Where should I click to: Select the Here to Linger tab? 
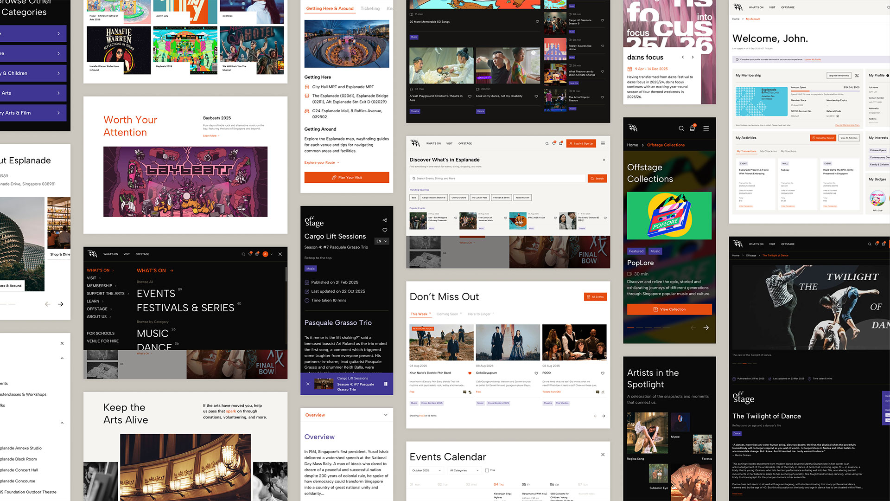[x=481, y=314]
